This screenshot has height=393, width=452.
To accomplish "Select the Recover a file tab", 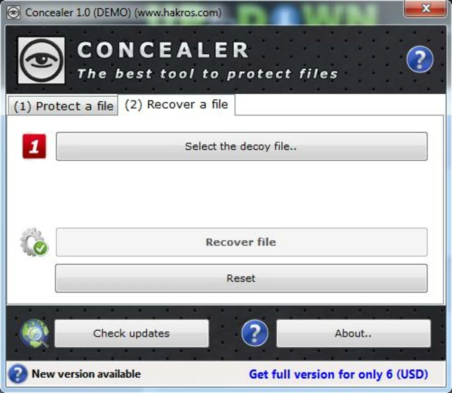I will pyautogui.click(x=176, y=105).
